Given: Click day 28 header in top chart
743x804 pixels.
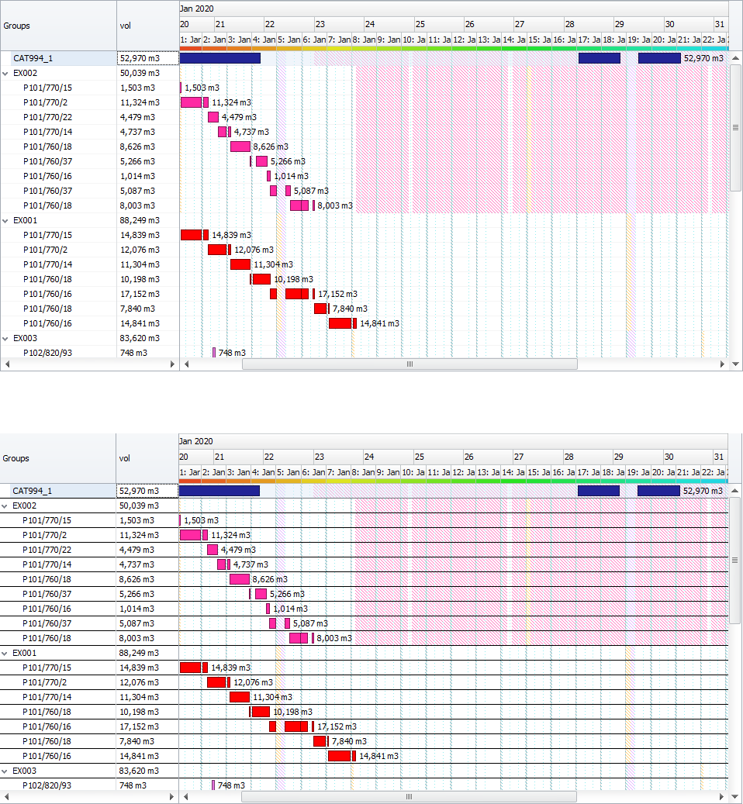Looking at the screenshot, I should [x=589, y=25].
